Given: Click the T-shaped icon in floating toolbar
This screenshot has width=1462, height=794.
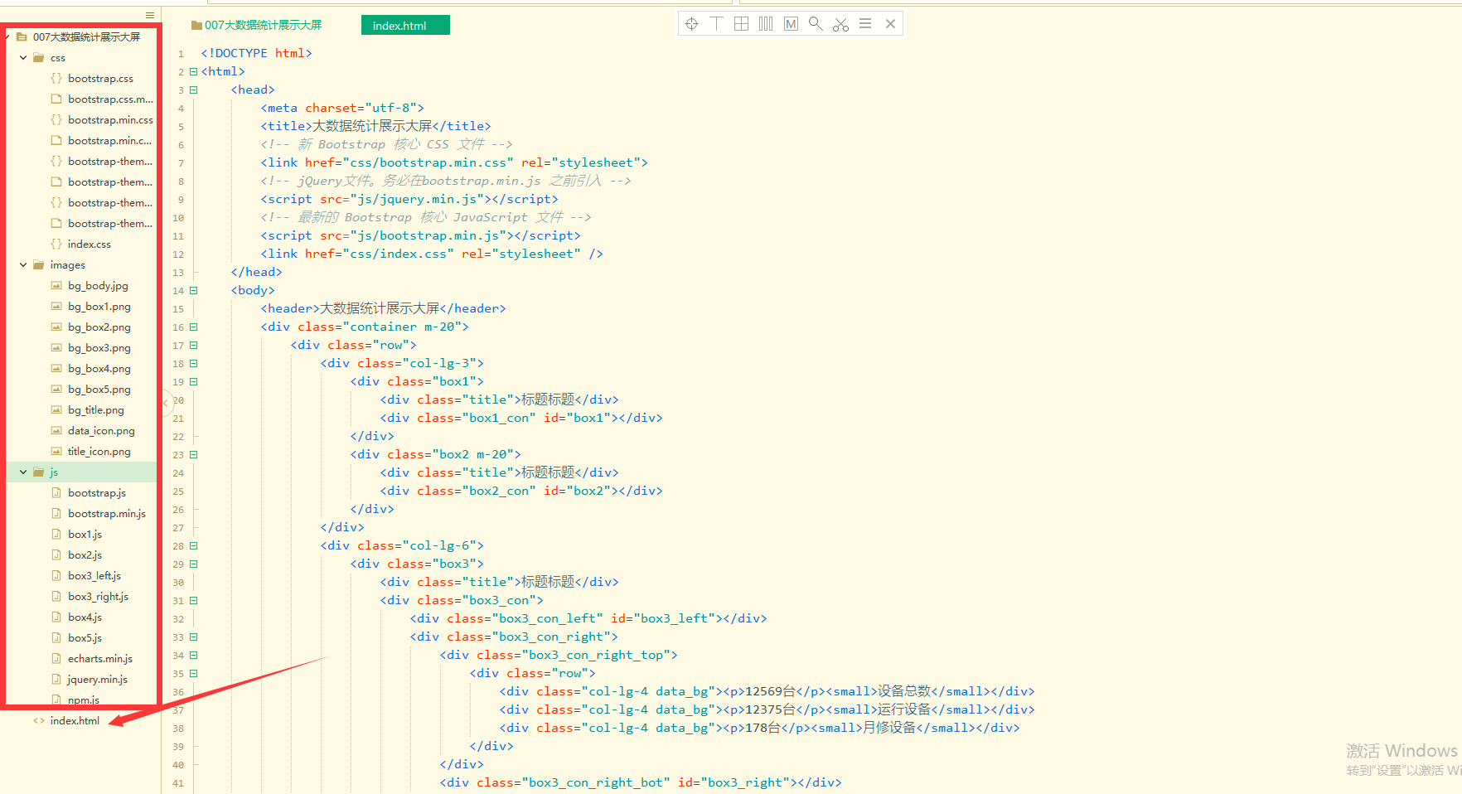Looking at the screenshot, I should (x=716, y=24).
